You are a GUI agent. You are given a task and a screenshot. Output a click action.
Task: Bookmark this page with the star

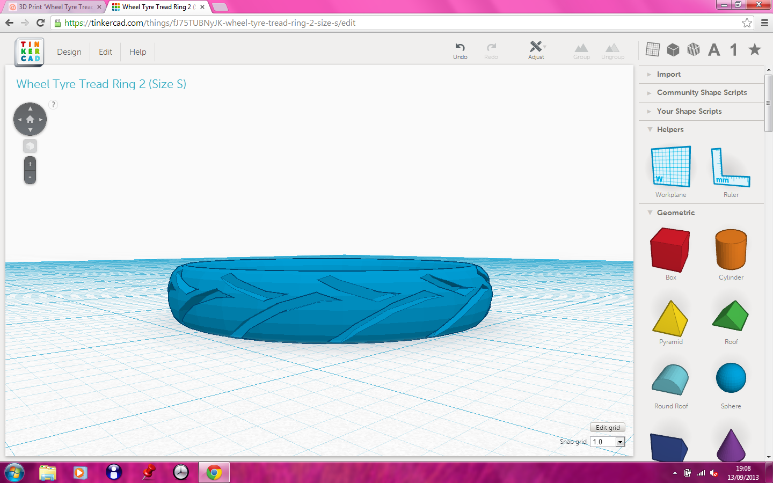click(x=747, y=23)
